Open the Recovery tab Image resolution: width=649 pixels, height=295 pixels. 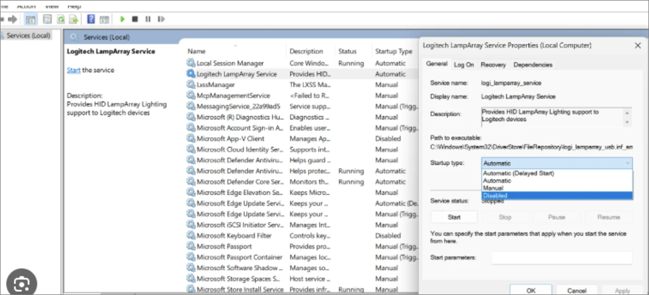[493, 64]
